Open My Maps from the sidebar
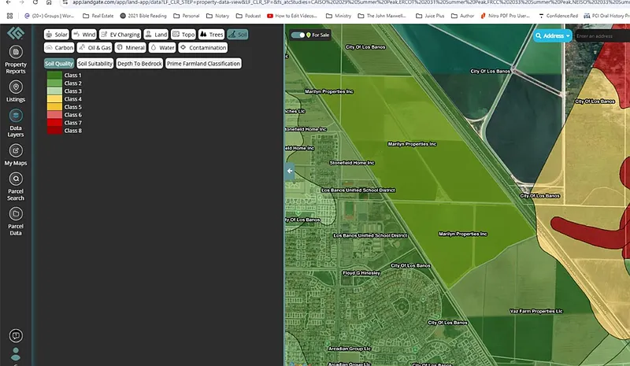 [x=15, y=150]
